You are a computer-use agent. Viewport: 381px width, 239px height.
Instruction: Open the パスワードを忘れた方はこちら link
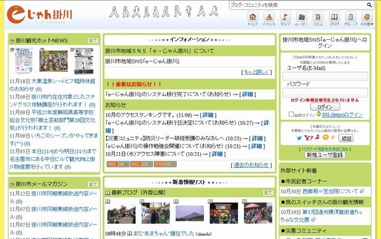click(x=325, y=149)
